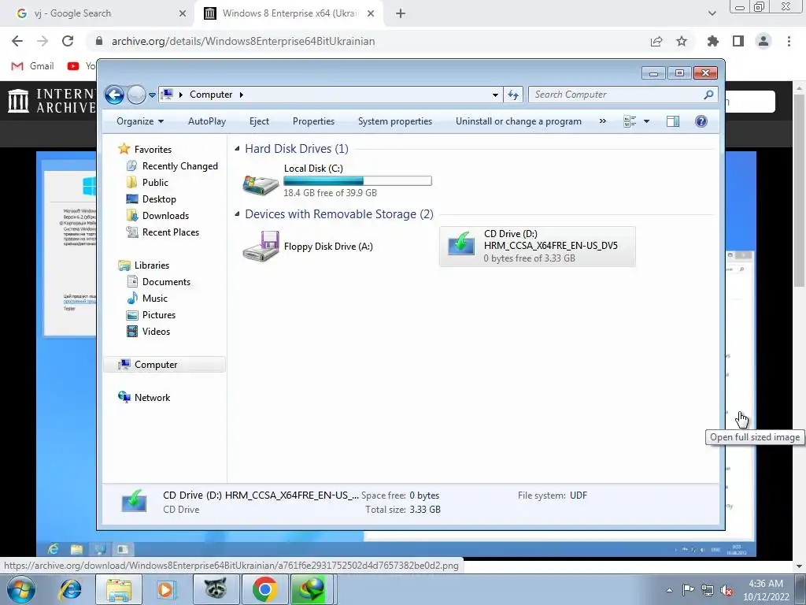Click the Local Disk (C:) usage bar
Viewport: 806px width, 605px height.
point(357,181)
